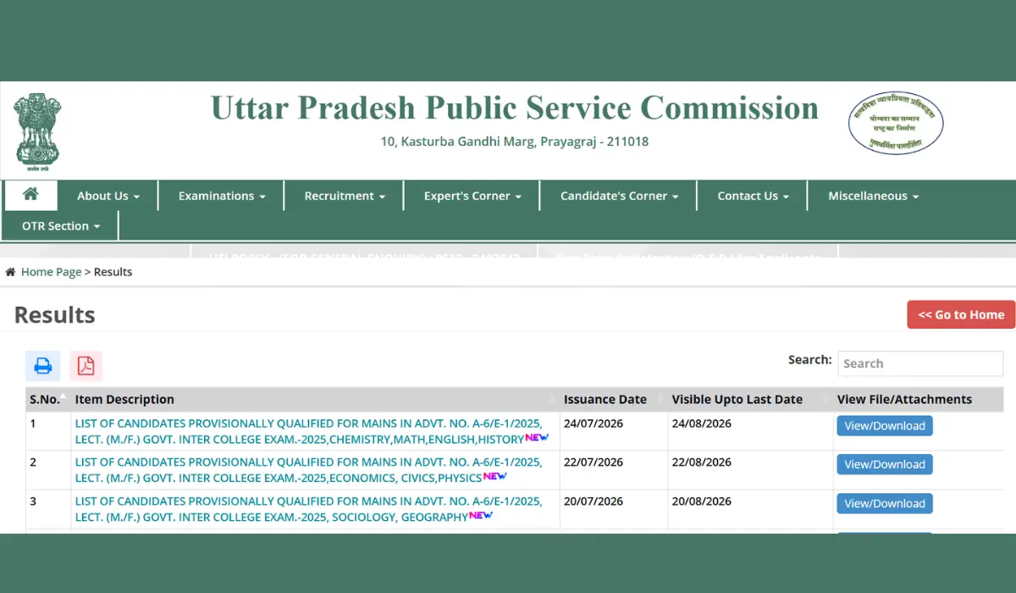The width and height of the screenshot is (1016, 593).
Task: Focus the Search input field
Action: point(920,363)
